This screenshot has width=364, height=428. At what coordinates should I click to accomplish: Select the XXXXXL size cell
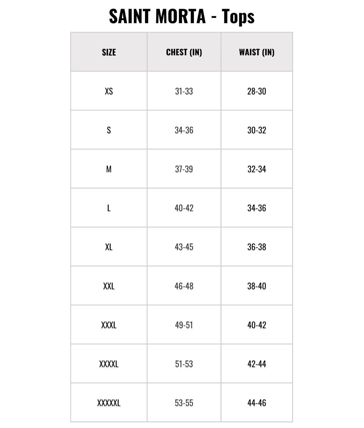pos(109,403)
